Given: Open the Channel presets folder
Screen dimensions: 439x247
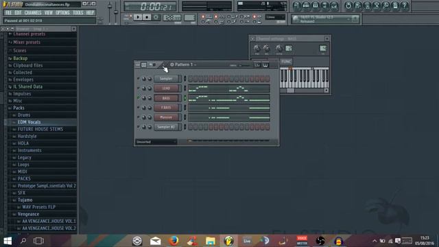Looking at the screenshot, I should (29, 34).
